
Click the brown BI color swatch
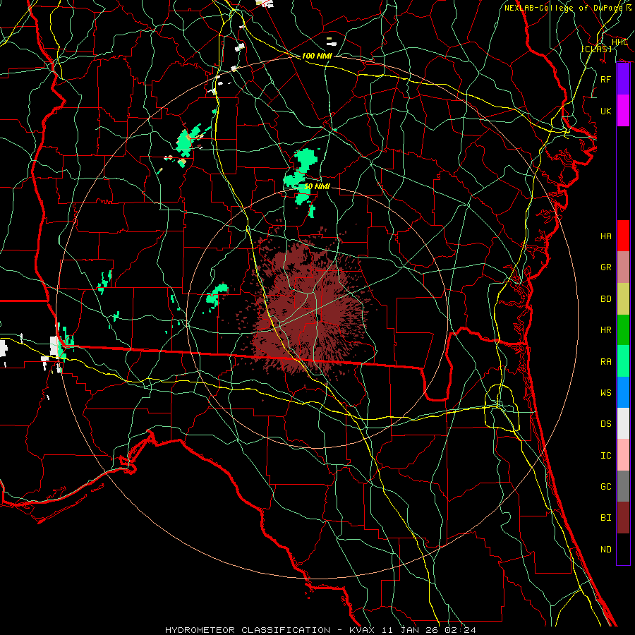(x=623, y=518)
